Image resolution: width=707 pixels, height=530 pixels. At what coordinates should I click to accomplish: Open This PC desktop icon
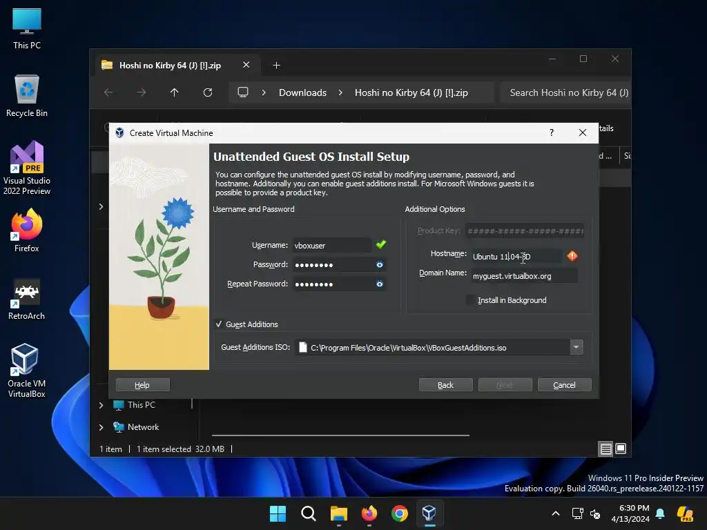[x=27, y=28]
